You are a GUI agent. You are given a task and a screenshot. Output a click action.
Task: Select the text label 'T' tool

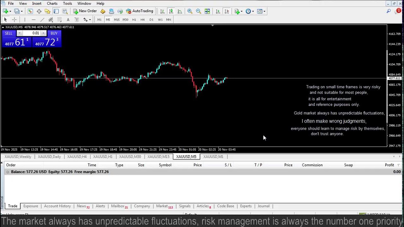(x=76, y=20)
